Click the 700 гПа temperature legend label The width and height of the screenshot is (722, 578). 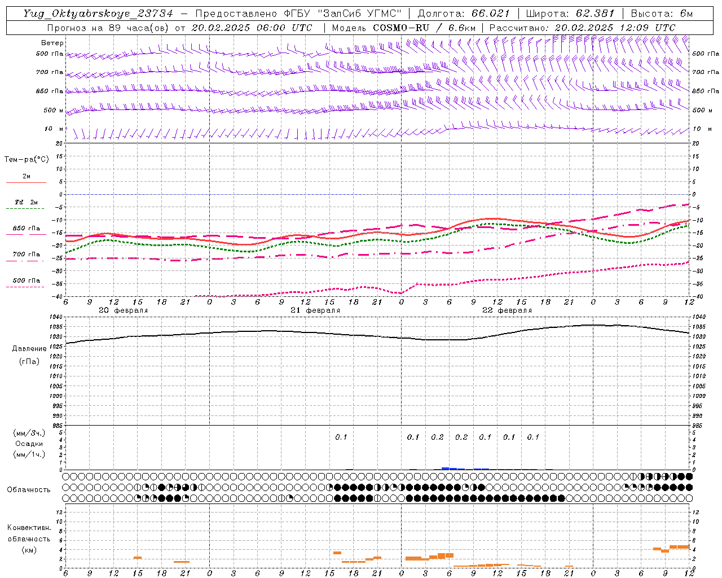27,255
